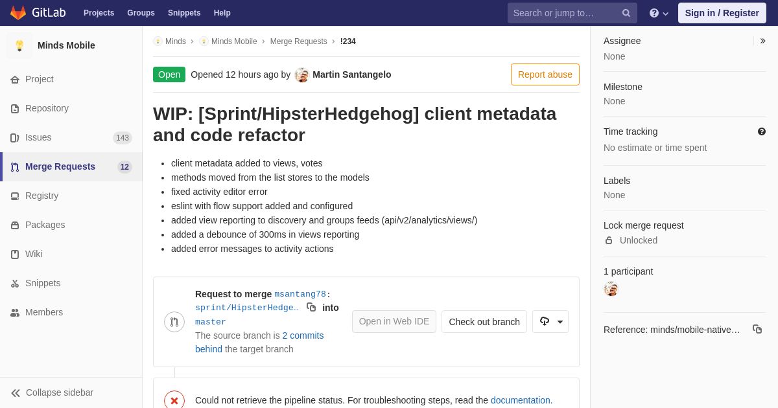The image size is (778, 408).
Task: Click the Search or jump to field
Action: pos(564,13)
